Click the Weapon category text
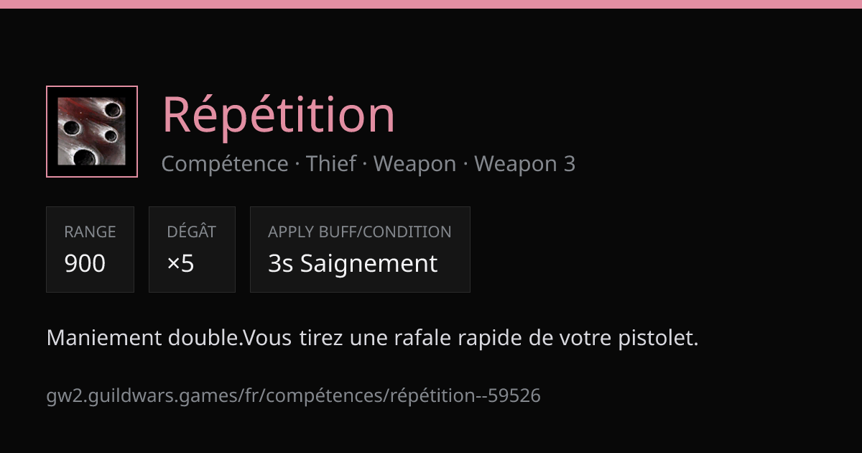Image resolution: width=862 pixels, height=453 pixels. 415,164
